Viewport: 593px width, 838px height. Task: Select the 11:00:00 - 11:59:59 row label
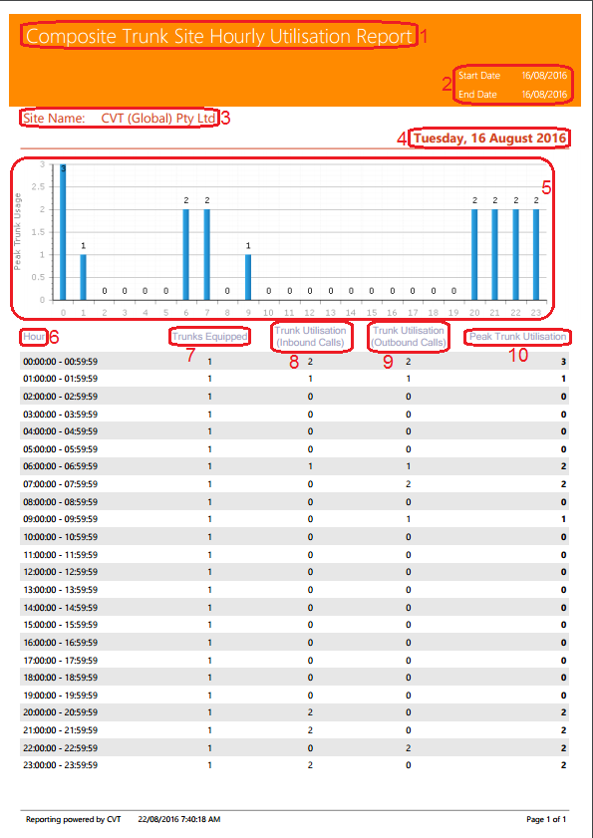click(x=61, y=555)
